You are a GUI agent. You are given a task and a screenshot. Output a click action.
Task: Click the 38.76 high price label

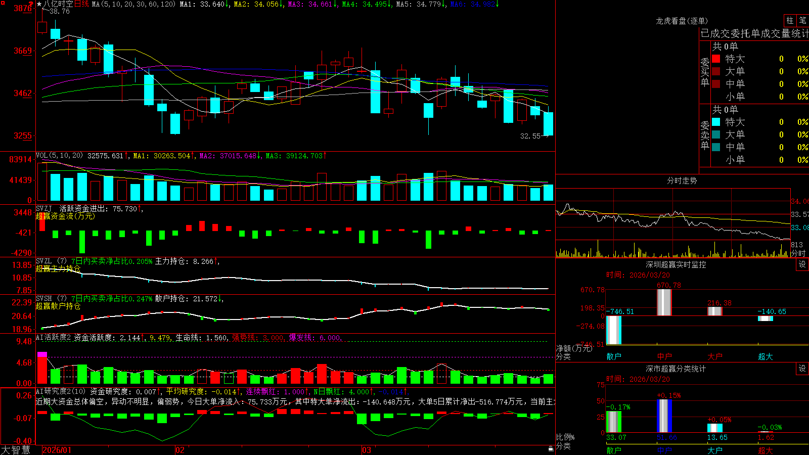pos(60,11)
